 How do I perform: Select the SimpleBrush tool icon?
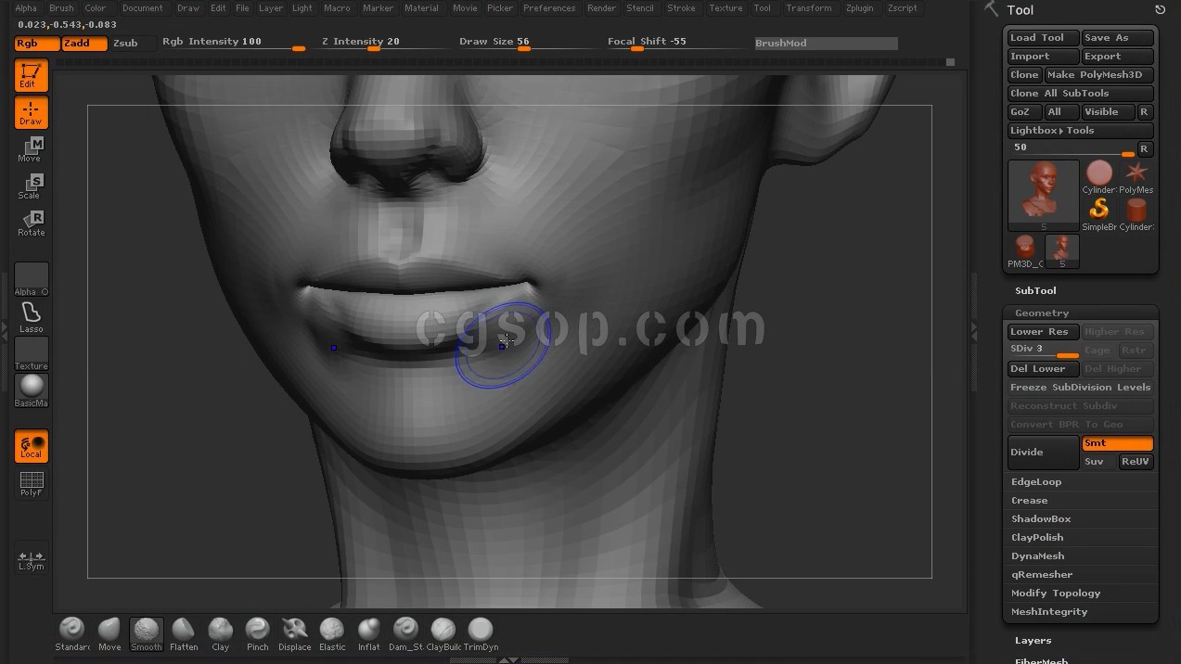1099,214
